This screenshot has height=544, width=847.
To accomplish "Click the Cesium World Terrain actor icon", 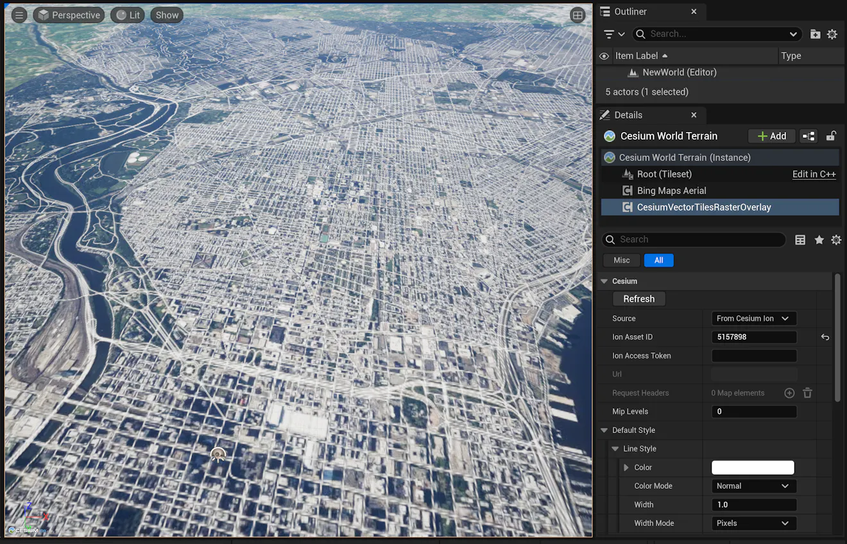I will 610,136.
